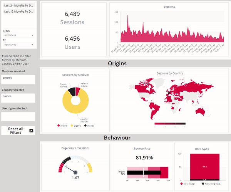Click the referral legend dot in medium chart
231x192 pixels.
59,126
